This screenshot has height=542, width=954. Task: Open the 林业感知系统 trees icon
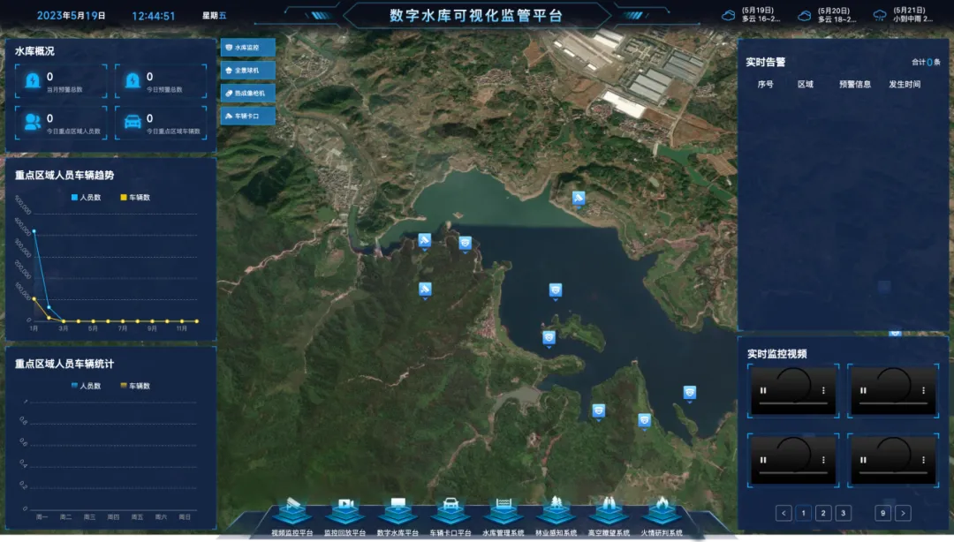click(x=556, y=509)
